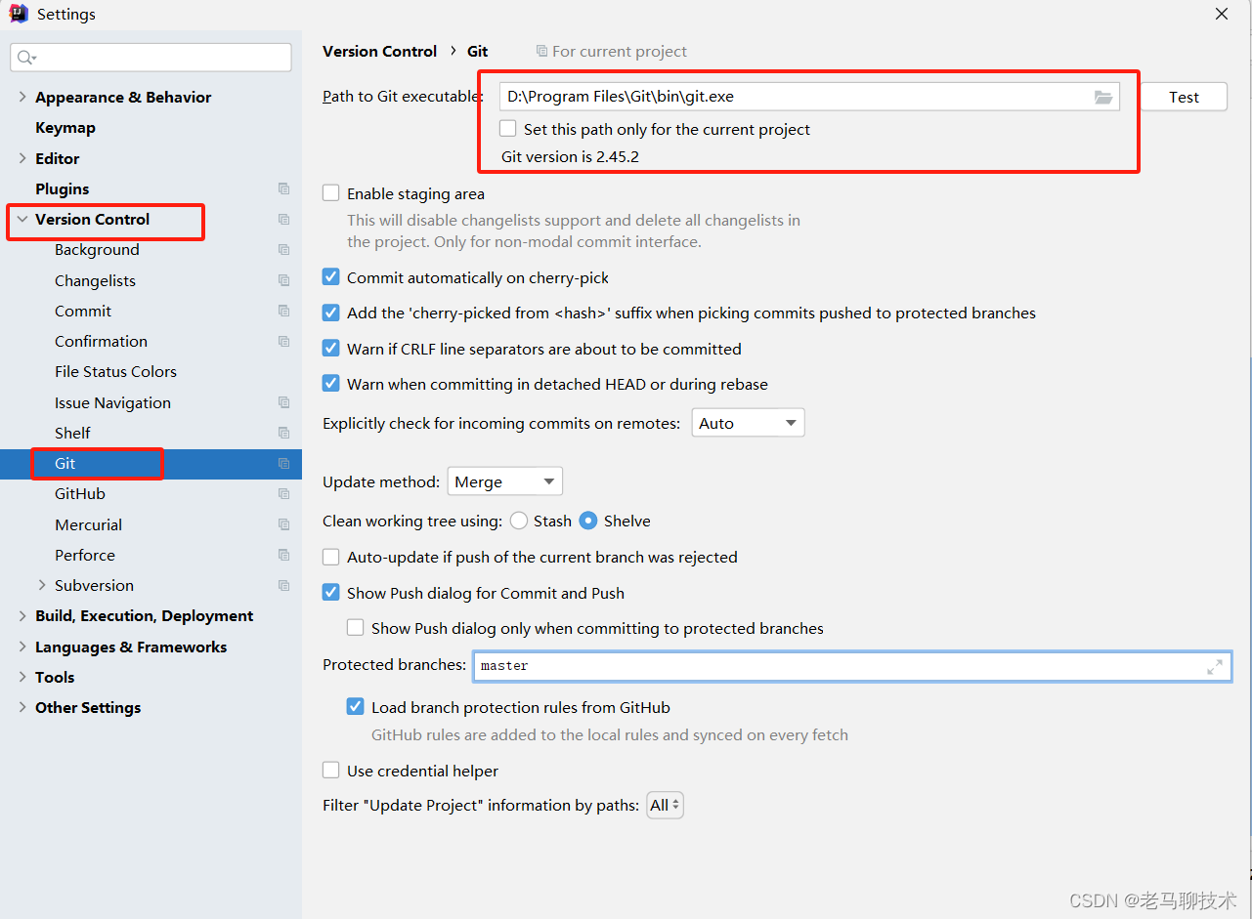Open the Keymap settings page
This screenshot has height=919, width=1252.
click(65, 127)
